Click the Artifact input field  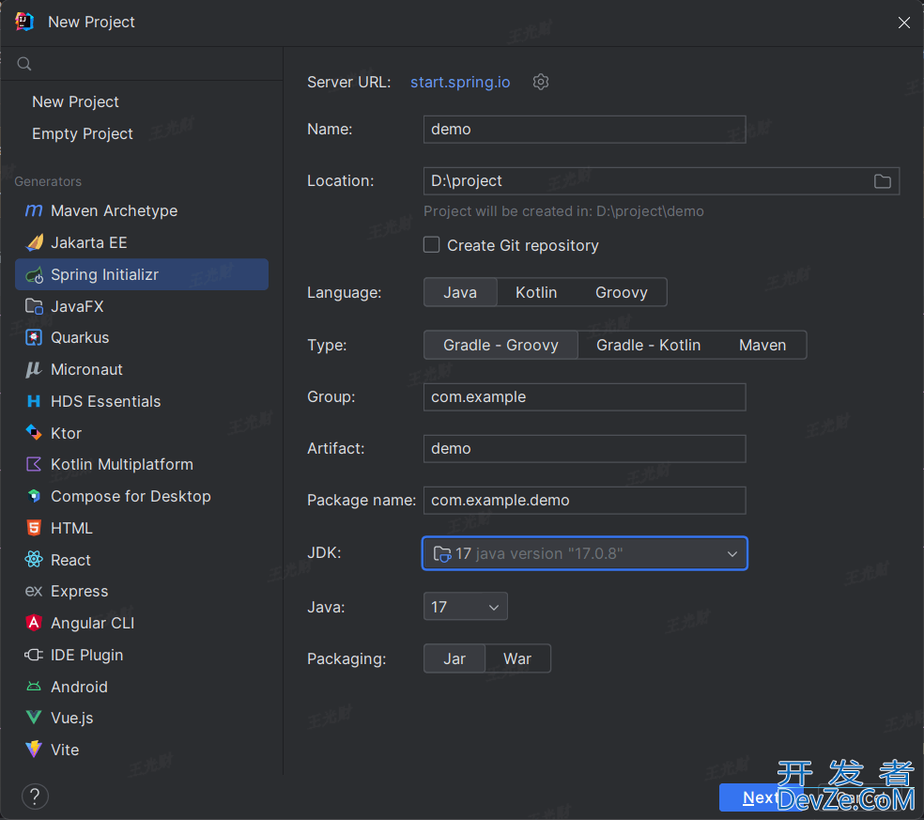584,448
